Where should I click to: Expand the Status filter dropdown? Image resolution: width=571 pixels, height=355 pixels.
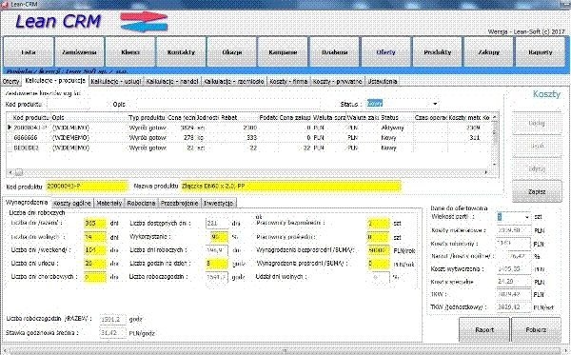435,104
